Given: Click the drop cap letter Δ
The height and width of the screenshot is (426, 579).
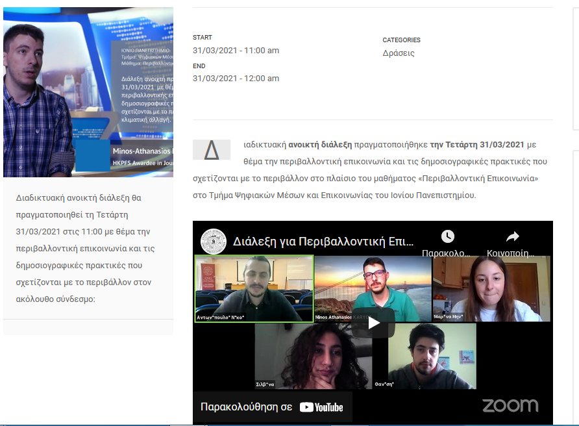Looking at the screenshot, I should (x=211, y=150).
